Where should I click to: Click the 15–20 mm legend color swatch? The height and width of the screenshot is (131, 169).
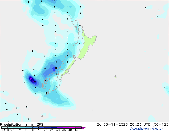tap(42, 128)
